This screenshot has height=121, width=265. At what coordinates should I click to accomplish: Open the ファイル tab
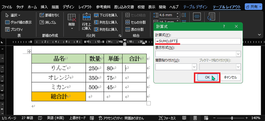(x=7, y=7)
